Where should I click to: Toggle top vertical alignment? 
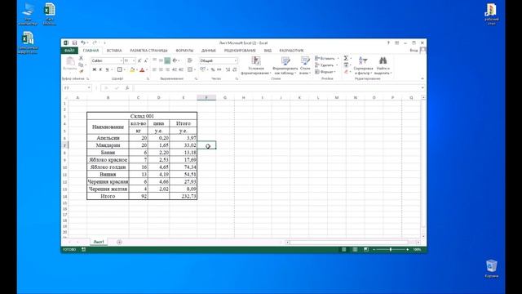click(x=154, y=60)
